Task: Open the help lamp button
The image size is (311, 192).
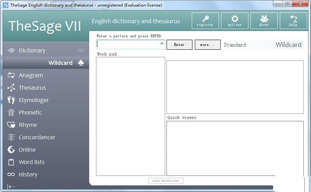Action: [293, 21]
